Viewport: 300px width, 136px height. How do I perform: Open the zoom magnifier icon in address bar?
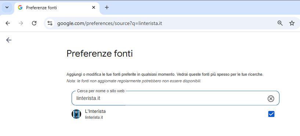tap(280, 23)
